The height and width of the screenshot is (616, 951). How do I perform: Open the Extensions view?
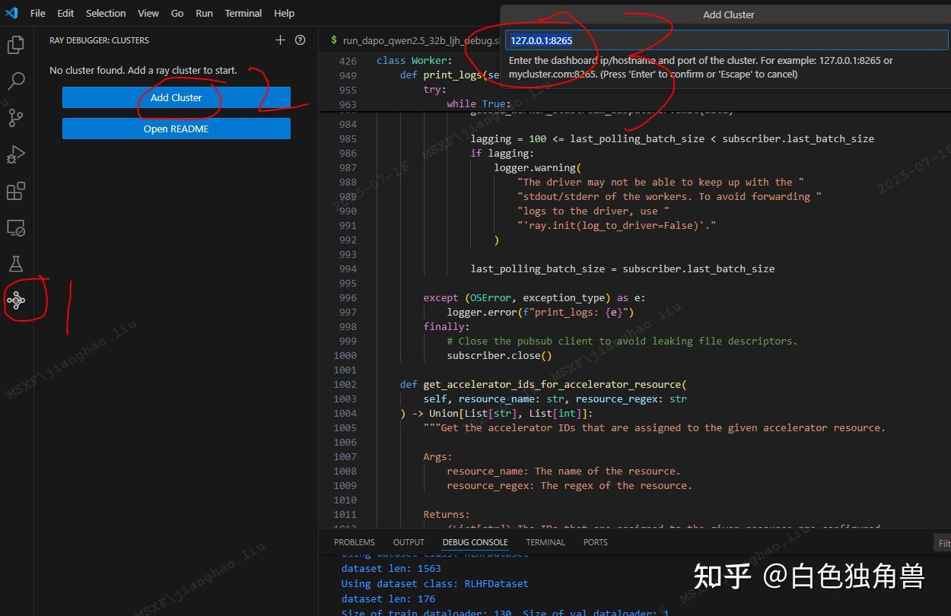click(16, 191)
